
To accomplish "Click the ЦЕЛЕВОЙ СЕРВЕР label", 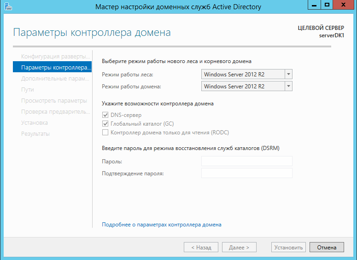I will pos(321,28).
